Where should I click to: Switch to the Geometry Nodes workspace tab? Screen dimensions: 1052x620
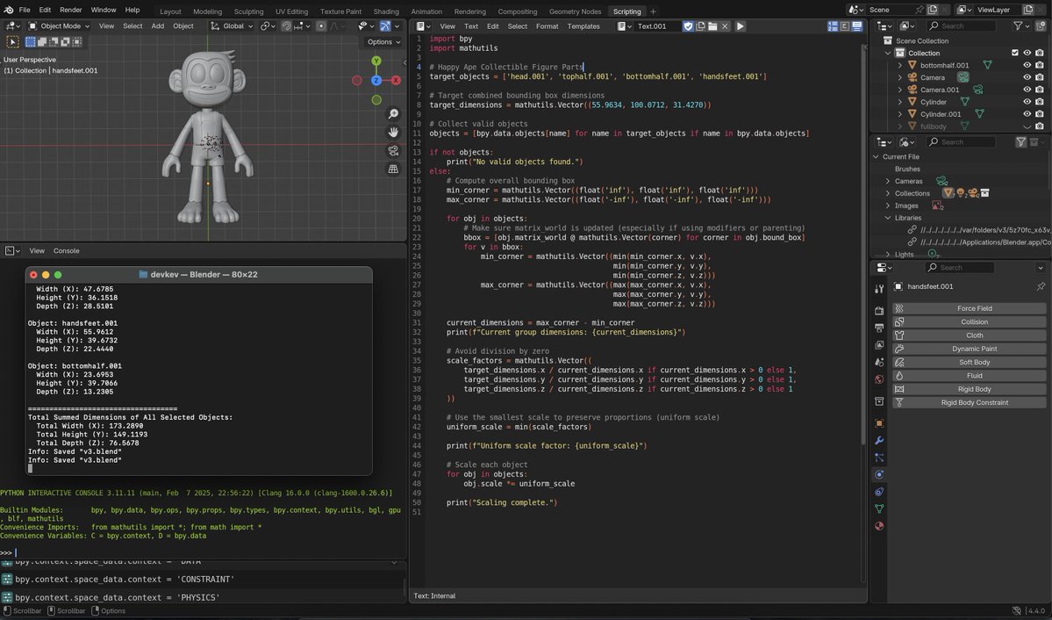pos(575,11)
